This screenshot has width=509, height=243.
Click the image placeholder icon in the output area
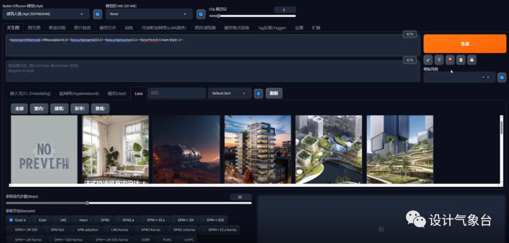(x=381, y=229)
